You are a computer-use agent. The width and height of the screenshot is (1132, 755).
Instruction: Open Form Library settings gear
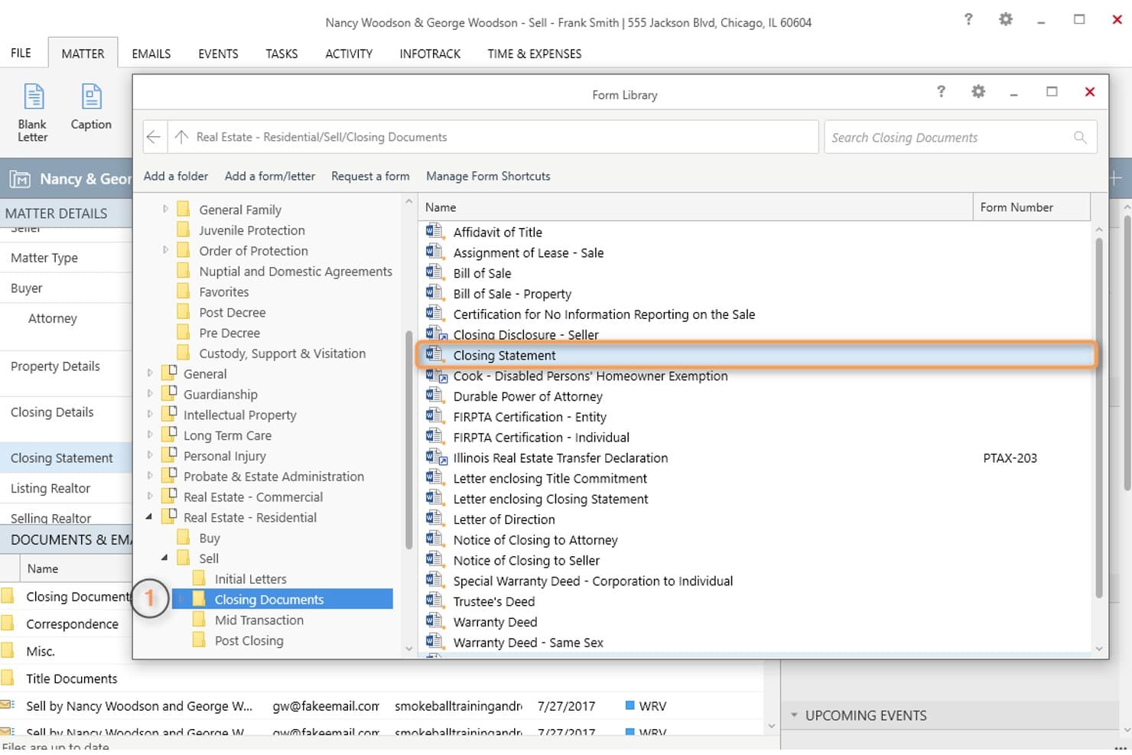978,92
